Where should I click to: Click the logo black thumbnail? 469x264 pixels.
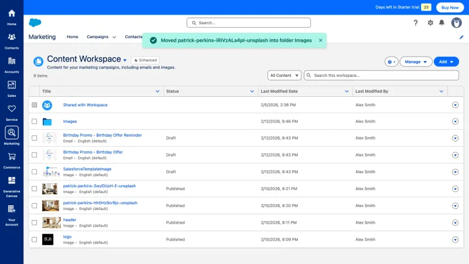[48, 239]
